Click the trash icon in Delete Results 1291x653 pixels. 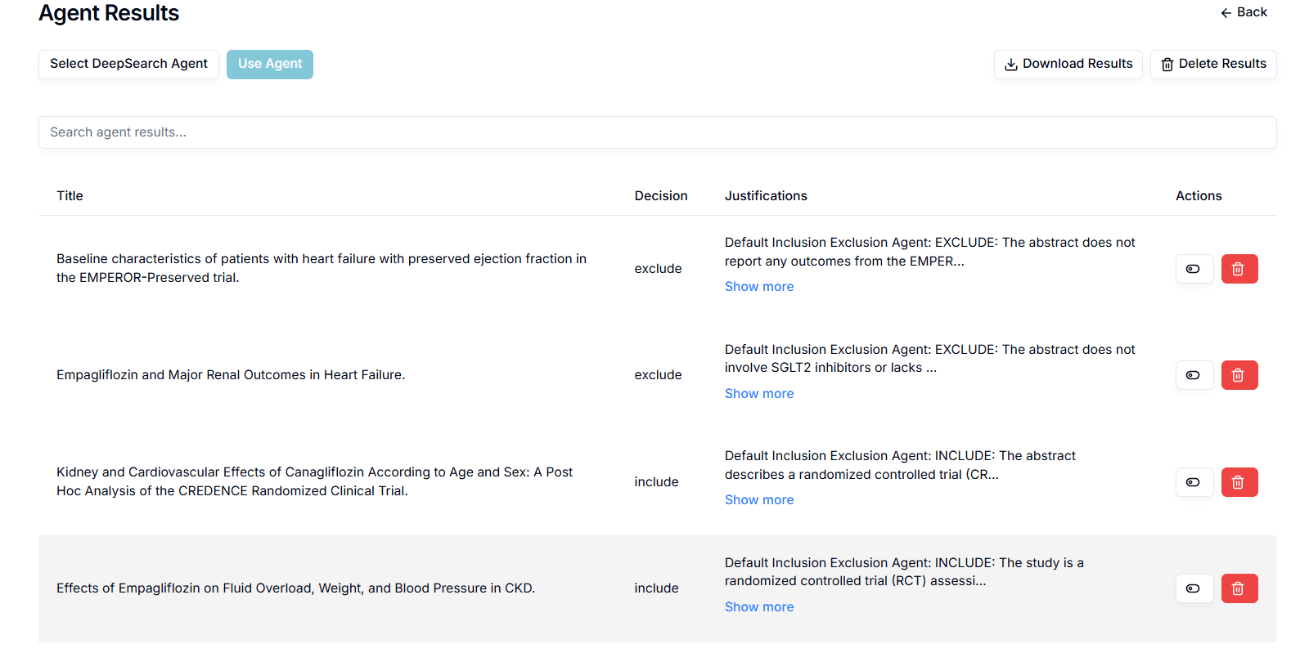click(x=1167, y=65)
